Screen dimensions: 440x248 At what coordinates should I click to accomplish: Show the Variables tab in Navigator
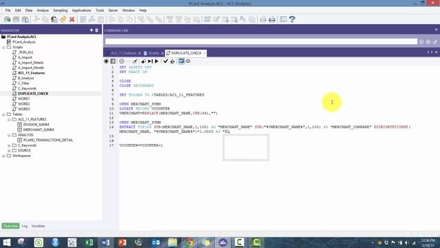tap(38, 226)
